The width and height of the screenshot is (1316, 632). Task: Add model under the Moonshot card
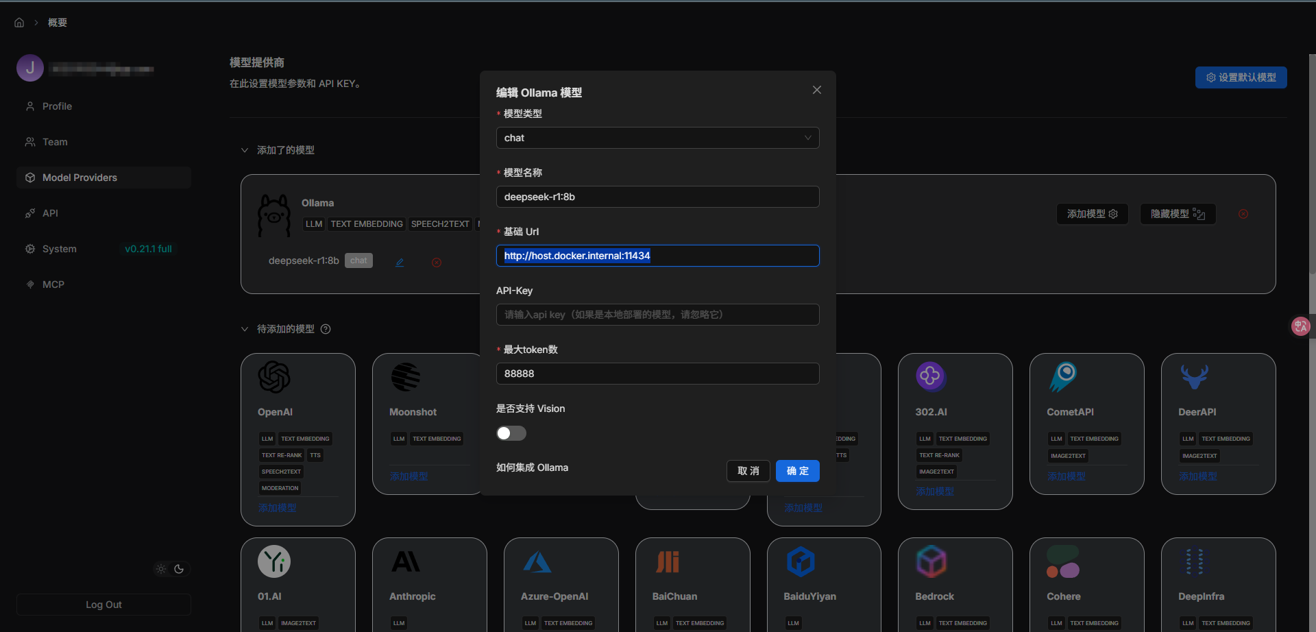click(409, 476)
